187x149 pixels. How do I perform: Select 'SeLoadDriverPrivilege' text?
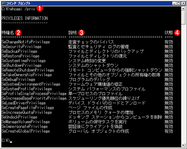pos(24,103)
